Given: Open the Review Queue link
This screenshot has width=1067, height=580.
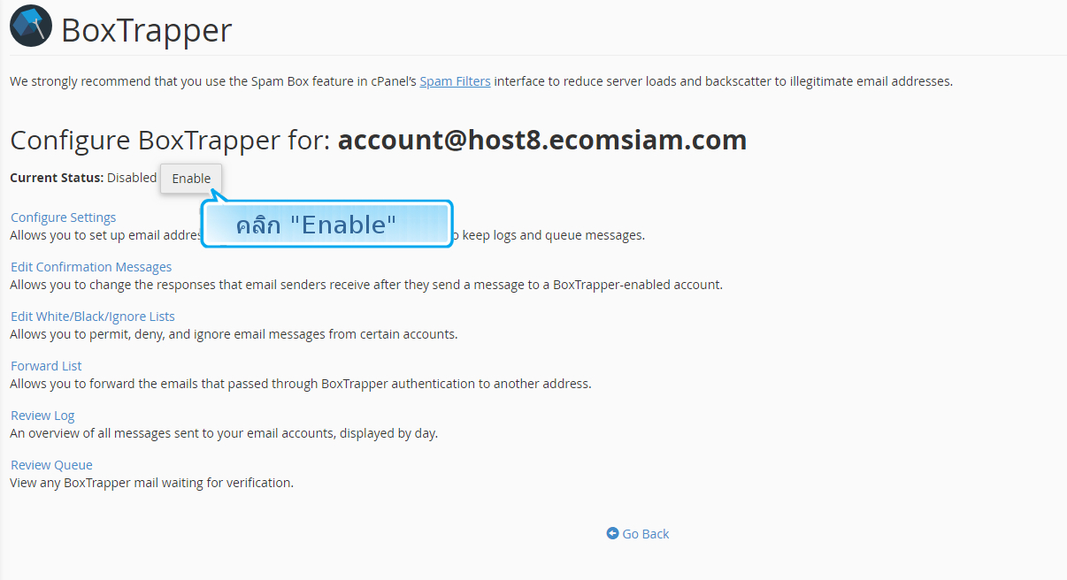Looking at the screenshot, I should click(x=51, y=465).
